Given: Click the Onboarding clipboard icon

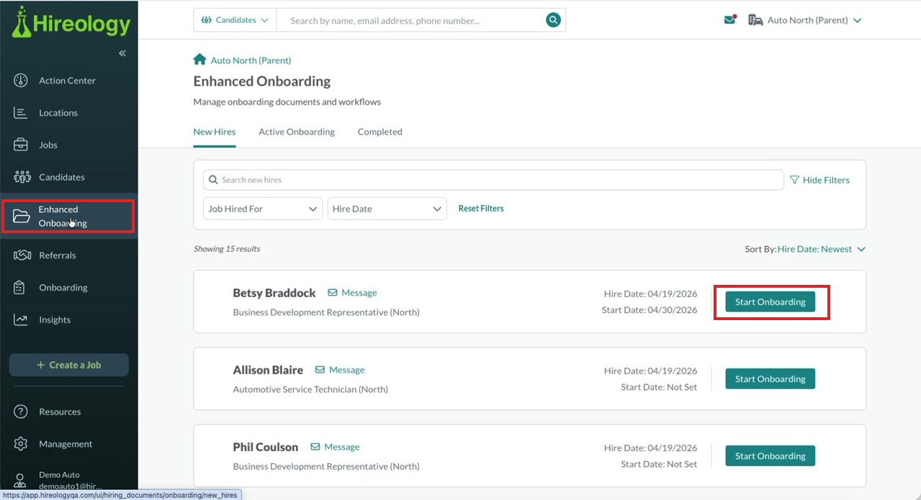Looking at the screenshot, I should point(21,288).
